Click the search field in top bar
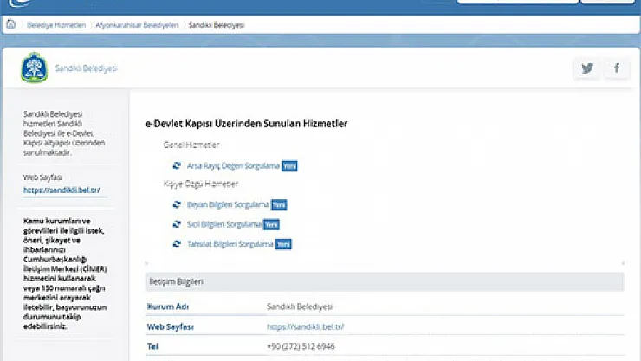641x361 pixels. click(518, 1)
